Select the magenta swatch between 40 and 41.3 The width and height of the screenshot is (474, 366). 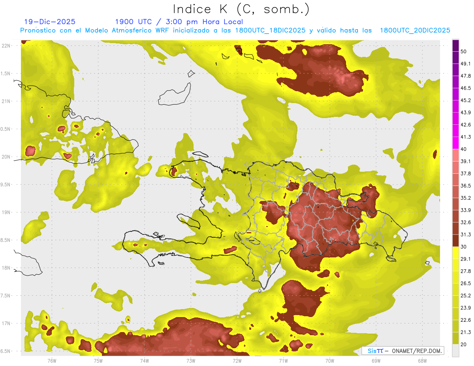pos(456,143)
